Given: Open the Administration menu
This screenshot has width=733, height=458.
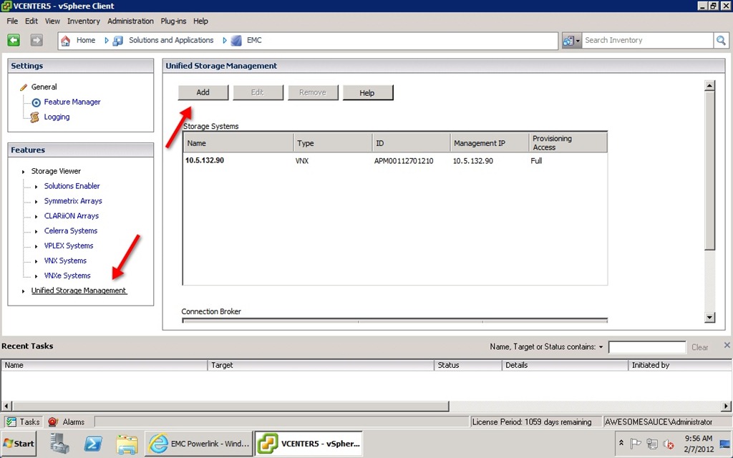Looking at the screenshot, I should point(130,21).
